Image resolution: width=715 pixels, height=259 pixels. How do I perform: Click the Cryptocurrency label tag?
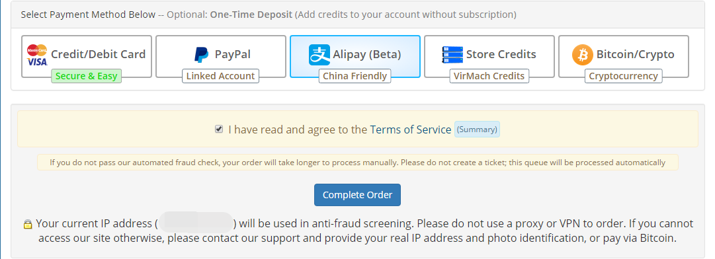623,76
